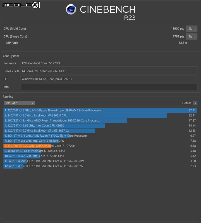Screen dimensions: 201x223
Task: Click the 6.68 x MP Ratio value
Action: pos(183,43)
